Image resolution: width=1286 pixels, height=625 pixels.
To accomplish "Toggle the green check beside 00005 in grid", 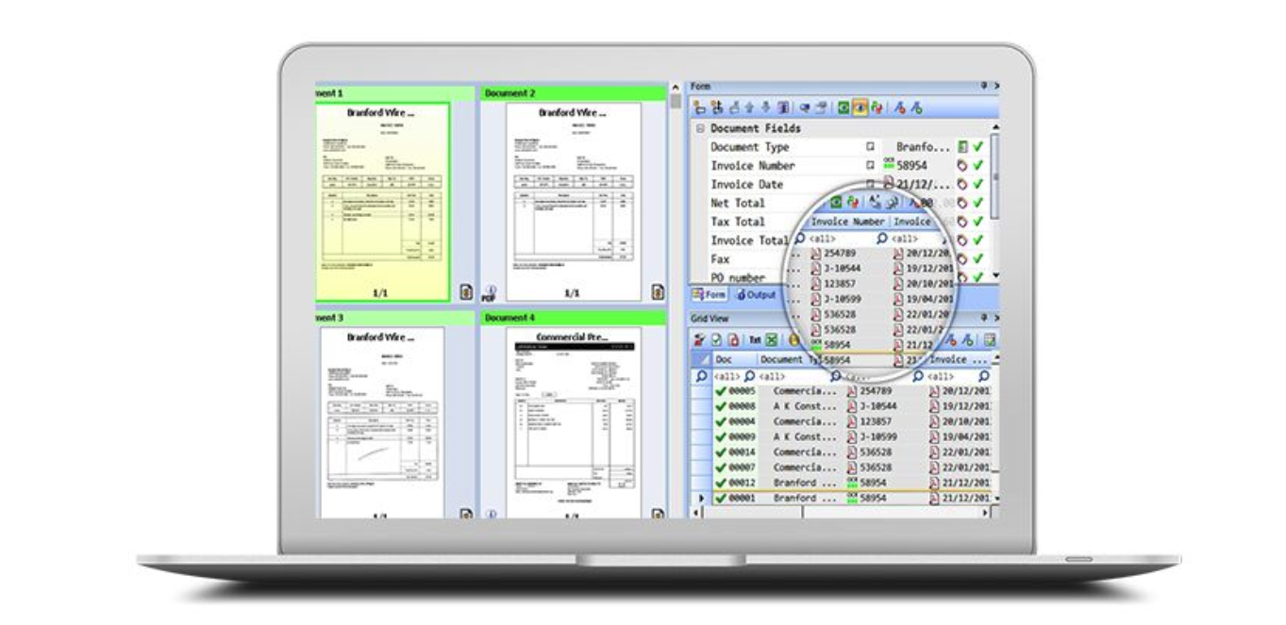I will coord(721,391).
